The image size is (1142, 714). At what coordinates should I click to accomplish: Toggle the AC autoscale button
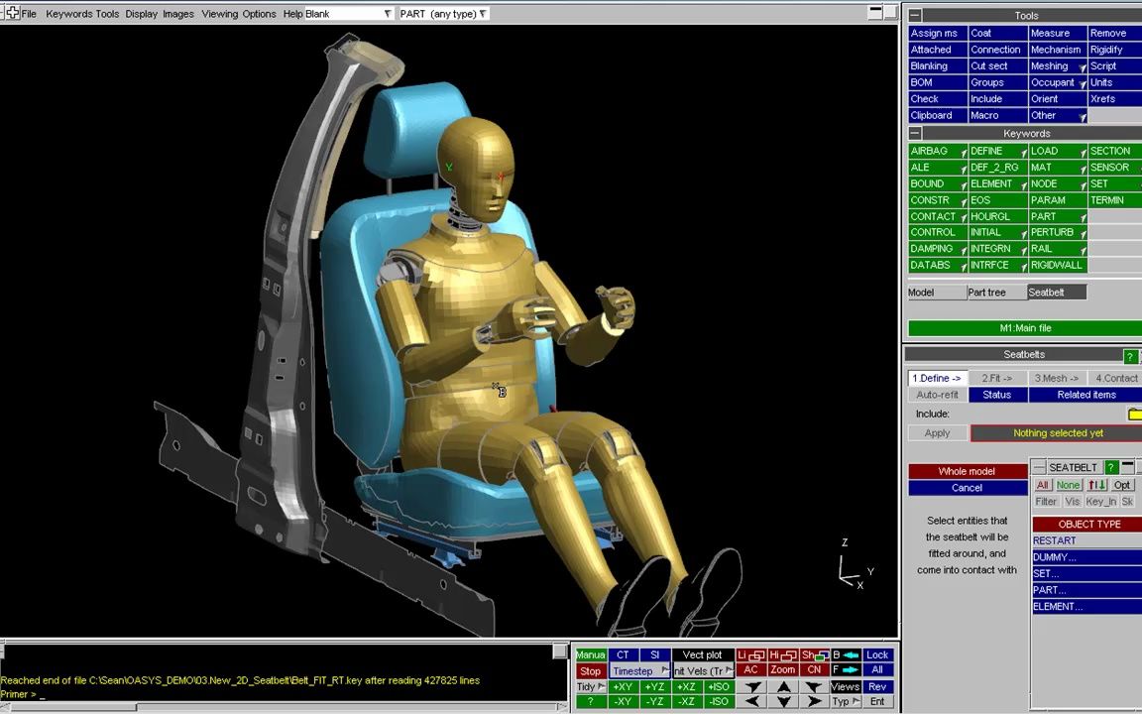coord(750,669)
